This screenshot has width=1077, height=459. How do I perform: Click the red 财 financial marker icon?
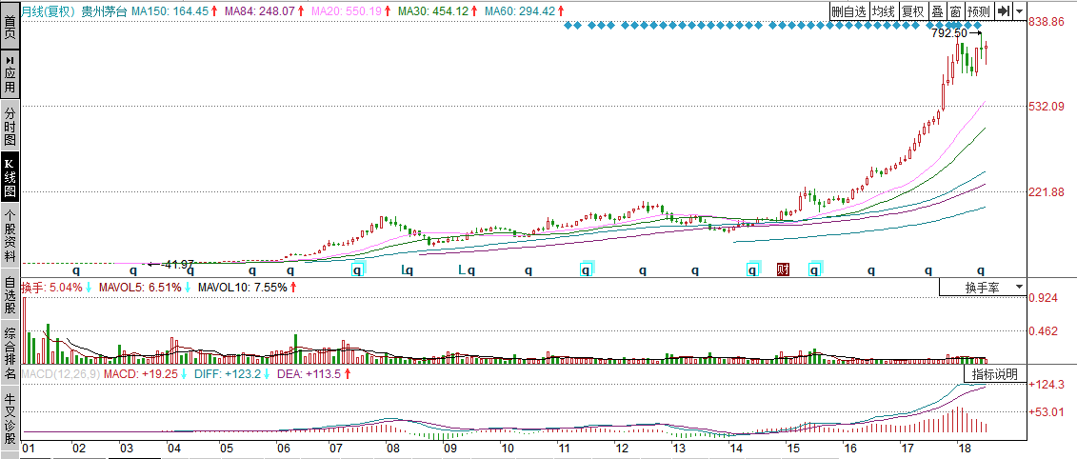pyautogui.click(x=783, y=269)
